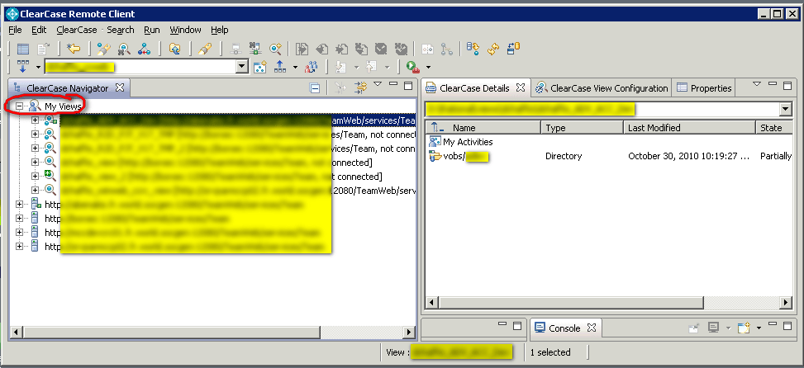Open the new console dropdown arrow
Image resolution: width=804 pixels, height=368 pixels.
(x=759, y=328)
